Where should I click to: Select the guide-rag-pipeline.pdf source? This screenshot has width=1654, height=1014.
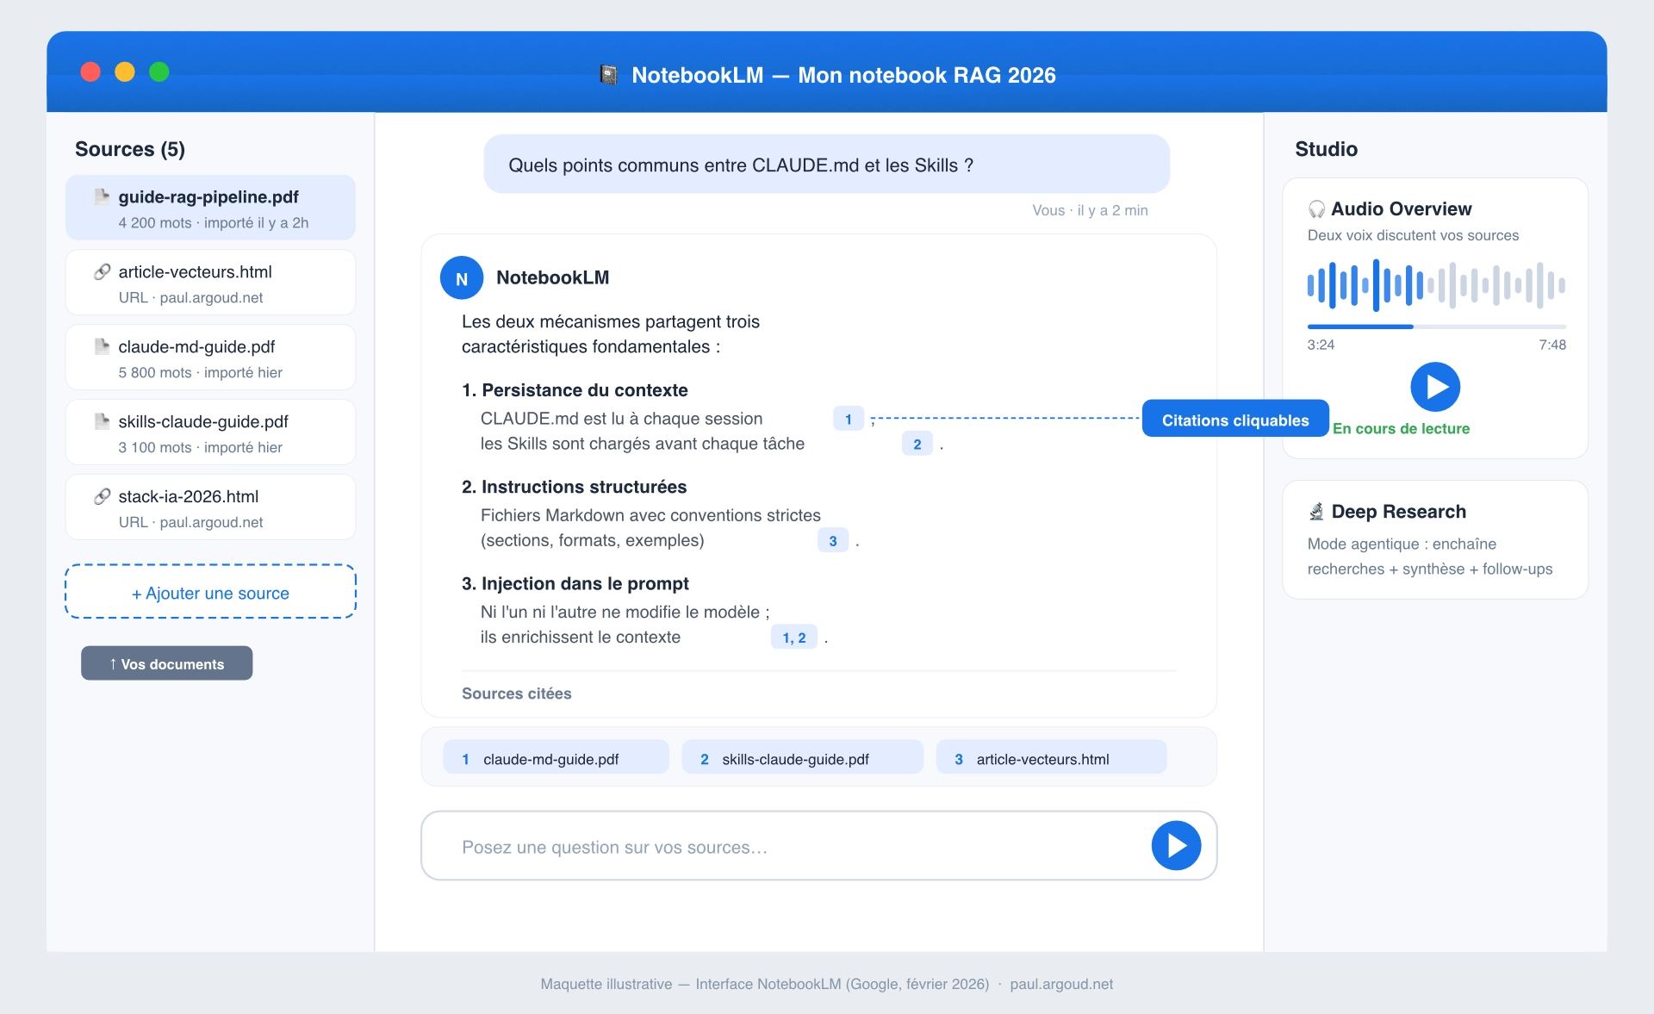click(210, 208)
